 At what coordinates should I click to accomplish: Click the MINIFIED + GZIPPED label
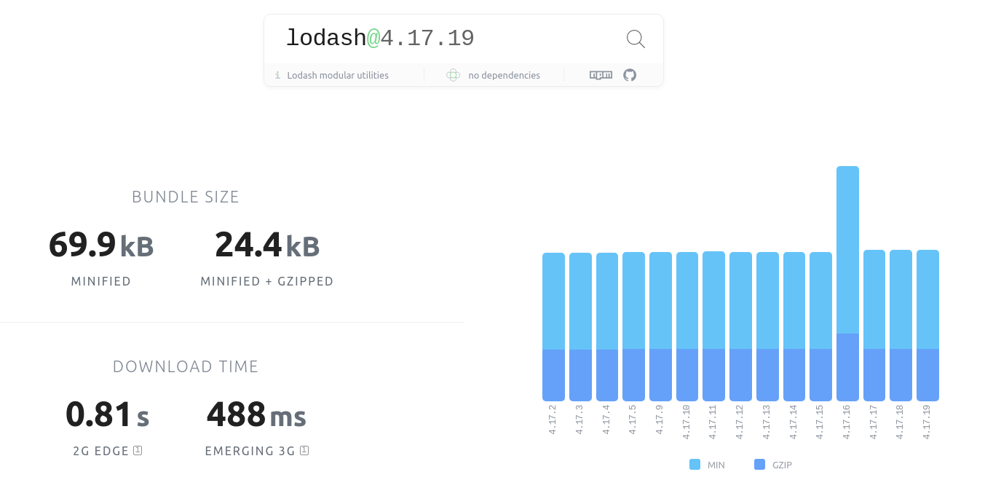coord(267,281)
